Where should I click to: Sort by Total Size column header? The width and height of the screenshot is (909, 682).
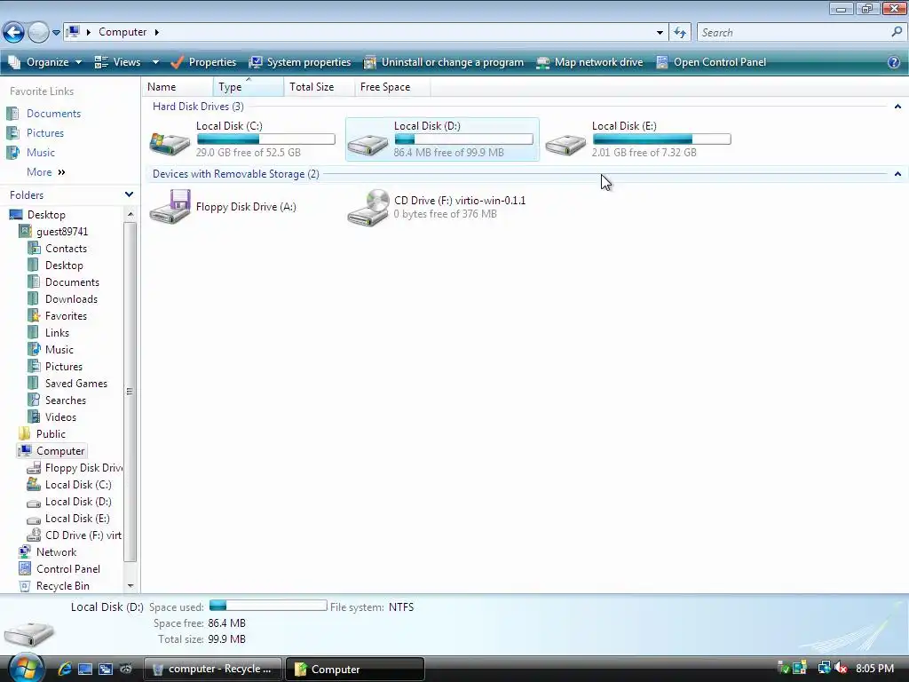click(319, 87)
